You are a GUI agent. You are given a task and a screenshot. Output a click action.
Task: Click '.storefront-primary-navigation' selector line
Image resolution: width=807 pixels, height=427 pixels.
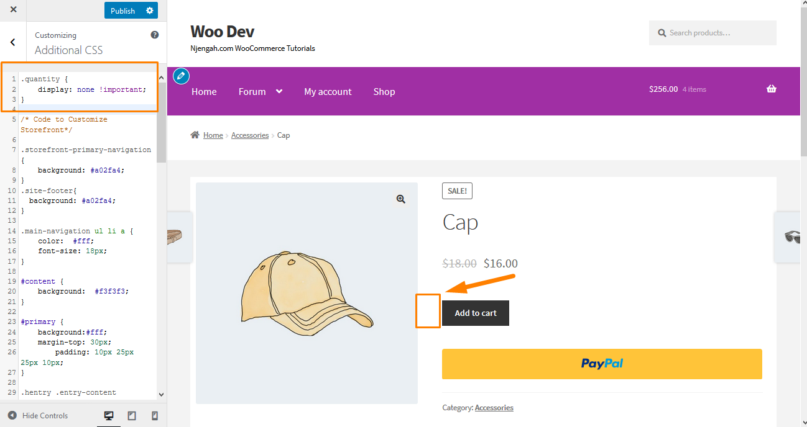coord(86,150)
